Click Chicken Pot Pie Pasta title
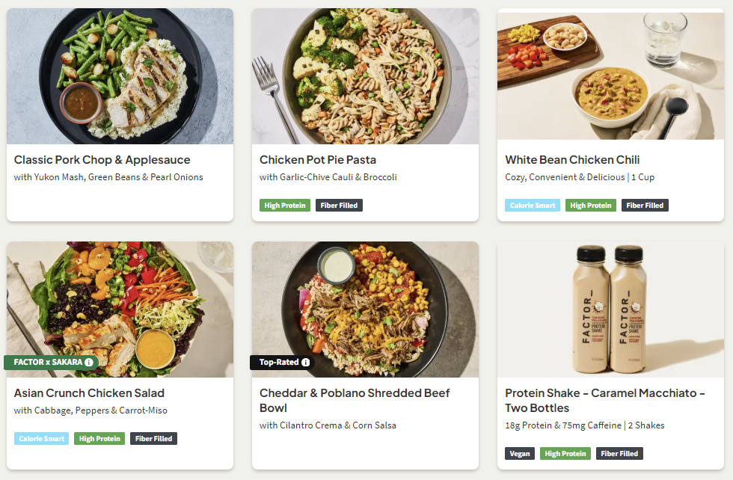The width and height of the screenshot is (733, 480). pyautogui.click(x=318, y=160)
